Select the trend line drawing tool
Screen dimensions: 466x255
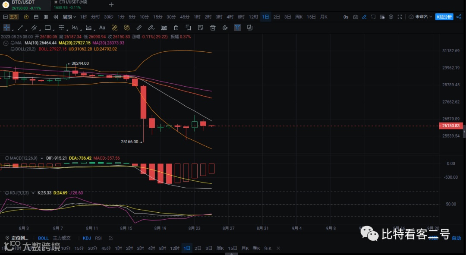click(20, 28)
